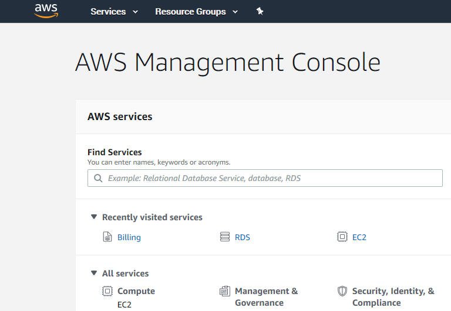451x311 pixels.
Task: Open the RDS link
Action: (x=243, y=237)
